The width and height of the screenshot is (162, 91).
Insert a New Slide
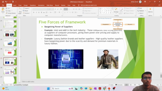tap(20, 11)
